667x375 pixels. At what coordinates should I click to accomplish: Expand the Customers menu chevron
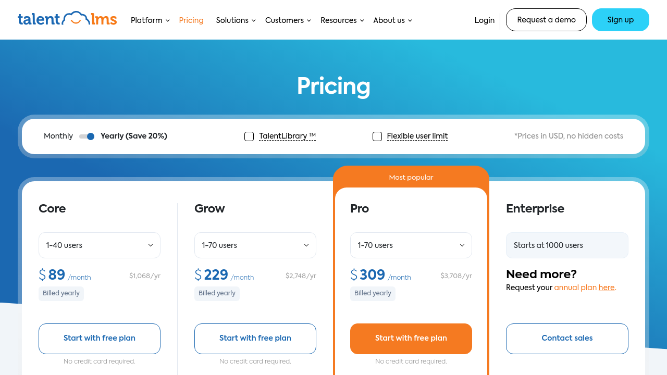[309, 21]
